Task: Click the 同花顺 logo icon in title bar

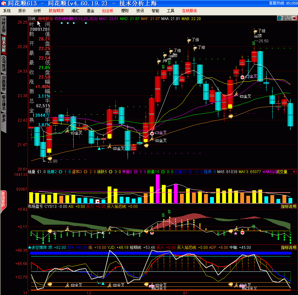Action: pos(3,3)
